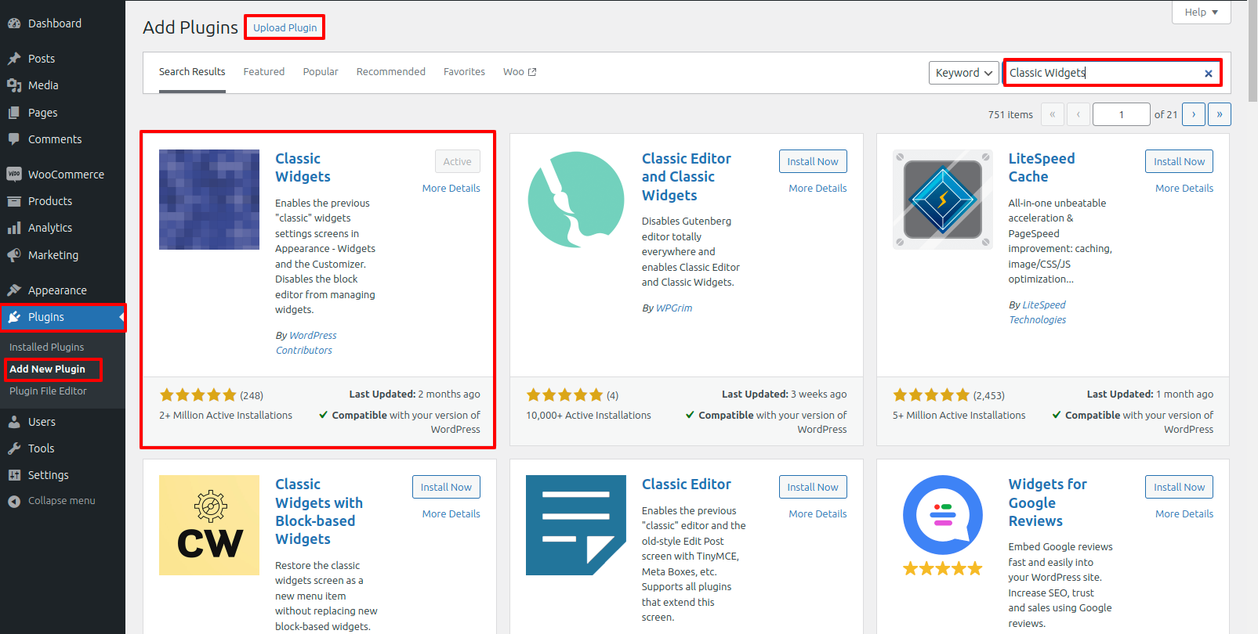Image resolution: width=1258 pixels, height=634 pixels.
Task: Clear the search field with the X icon
Action: coord(1208,74)
